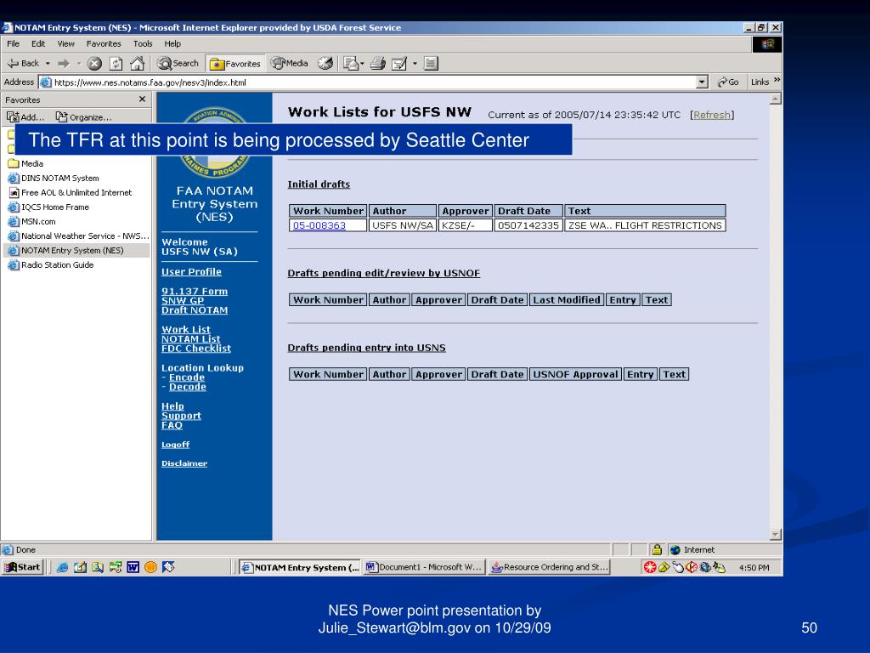The image size is (870, 653).
Task: Open the Work List link
Action: (x=186, y=329)
